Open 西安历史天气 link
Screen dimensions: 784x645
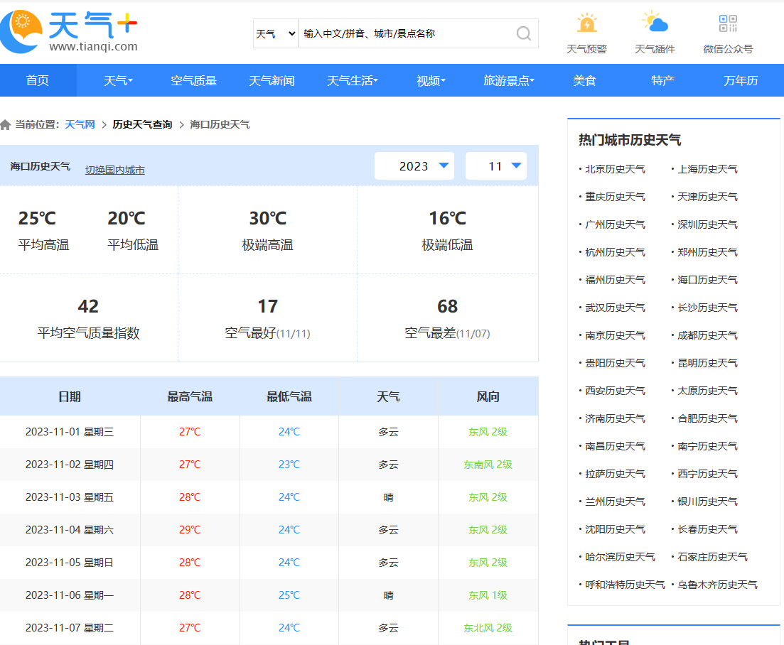point(615,391)
